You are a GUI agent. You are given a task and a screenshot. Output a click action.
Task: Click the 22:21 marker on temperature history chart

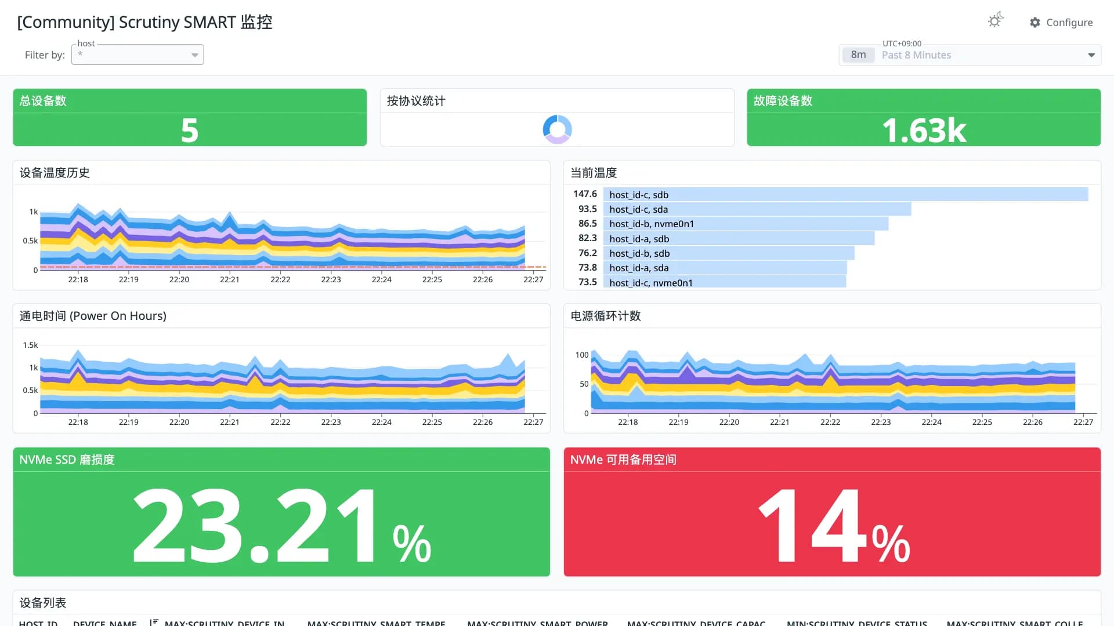229,279
